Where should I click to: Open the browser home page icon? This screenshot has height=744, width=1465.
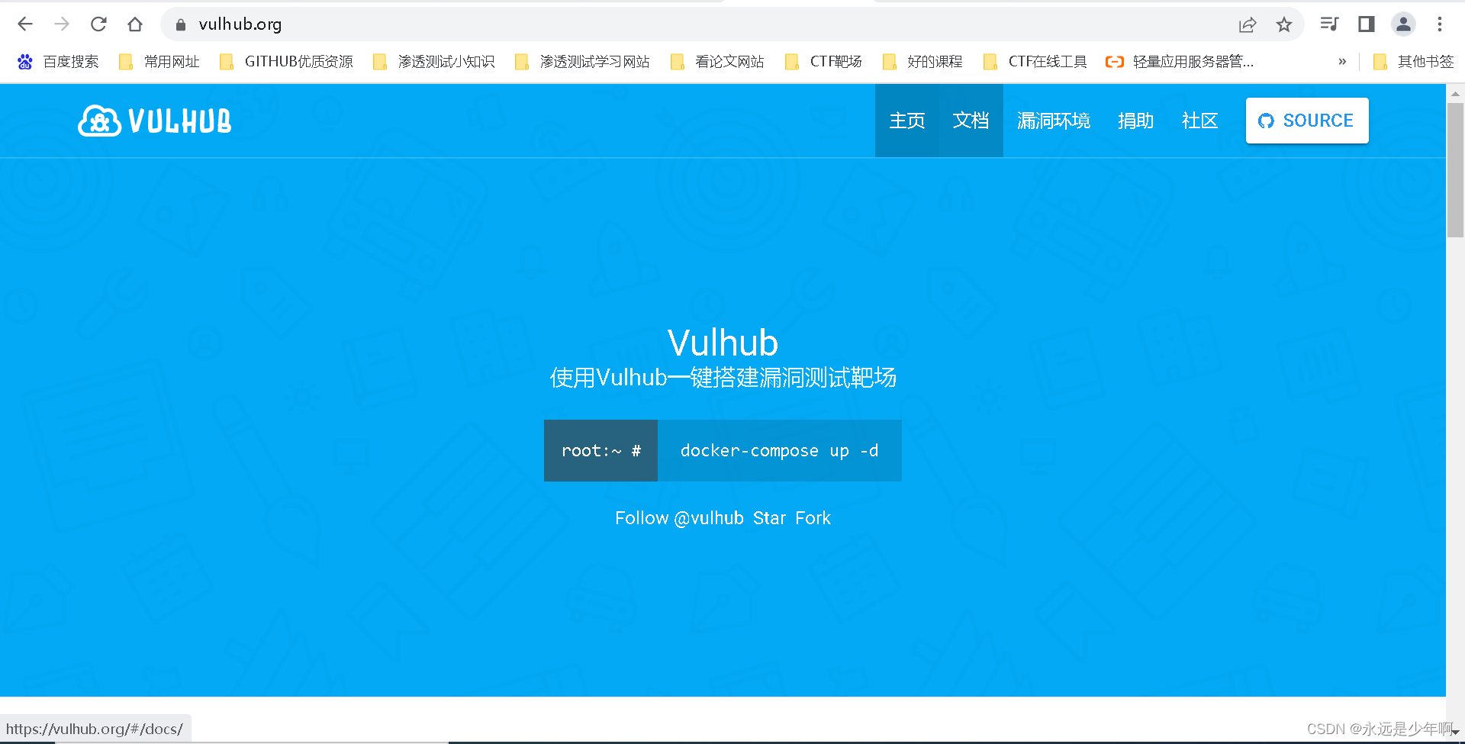point(135,24)
